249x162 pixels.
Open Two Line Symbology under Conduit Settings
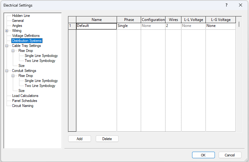point(40,86)
